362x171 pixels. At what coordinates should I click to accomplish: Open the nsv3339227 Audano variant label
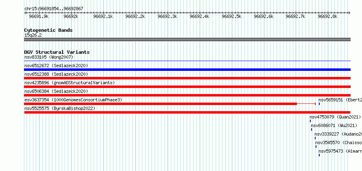point(338,134)
